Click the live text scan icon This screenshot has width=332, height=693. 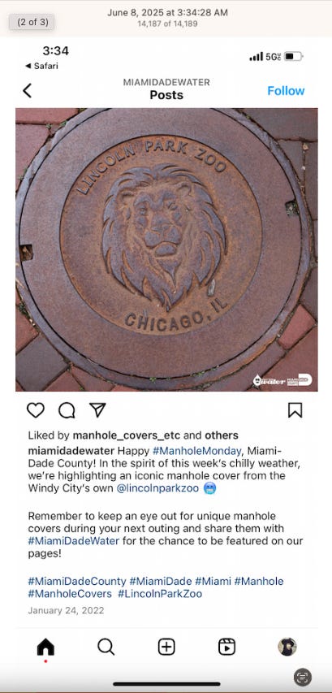pyautogui.click(x=303, y=677)
